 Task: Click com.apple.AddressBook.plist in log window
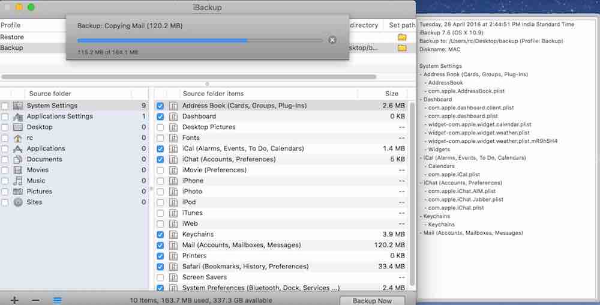pos(466,91)
